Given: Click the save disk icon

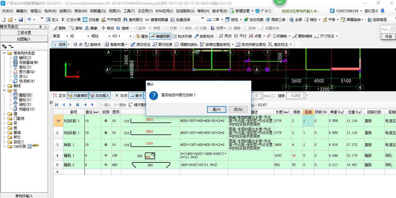Looking at the screenshot, I should 21,20.
